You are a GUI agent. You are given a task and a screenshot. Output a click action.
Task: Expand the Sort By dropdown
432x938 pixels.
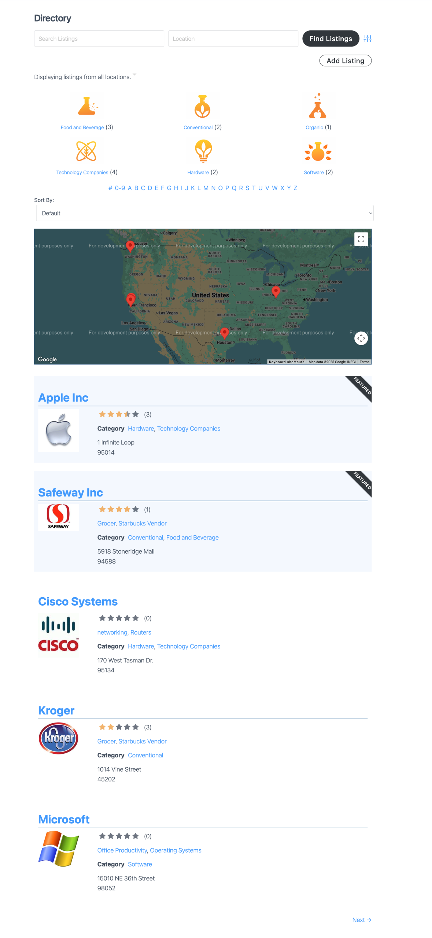(204, 213)
